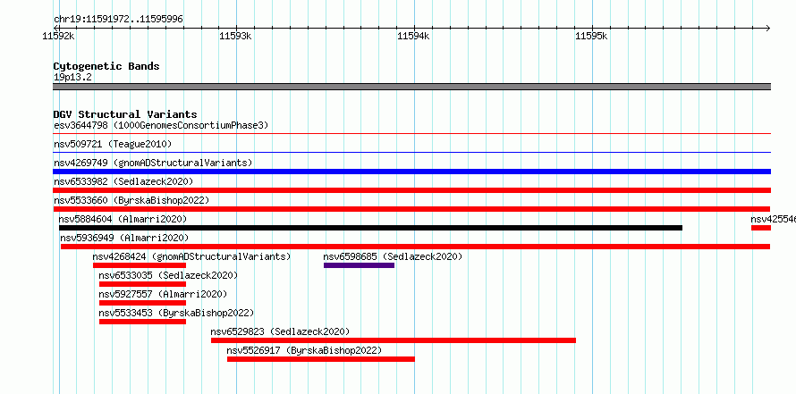Open the nsv509721 (Teague2010) label
Viewport: 796px width, 394px height.
[113, 144]
